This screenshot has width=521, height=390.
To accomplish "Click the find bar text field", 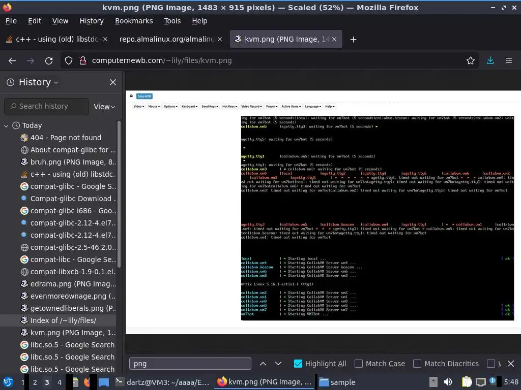I will pos(190,364).
